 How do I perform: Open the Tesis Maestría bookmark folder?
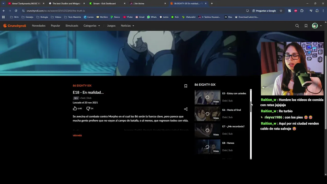pos(73,17)
